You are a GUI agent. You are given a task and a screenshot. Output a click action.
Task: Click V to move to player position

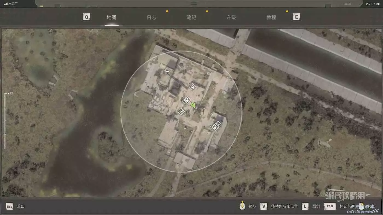pos(264,206)
